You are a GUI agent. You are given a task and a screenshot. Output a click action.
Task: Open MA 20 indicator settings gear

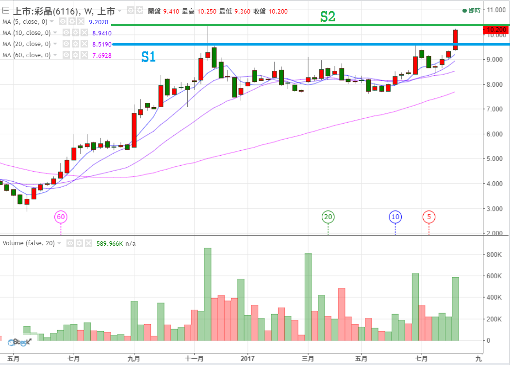tap(75, 44)
